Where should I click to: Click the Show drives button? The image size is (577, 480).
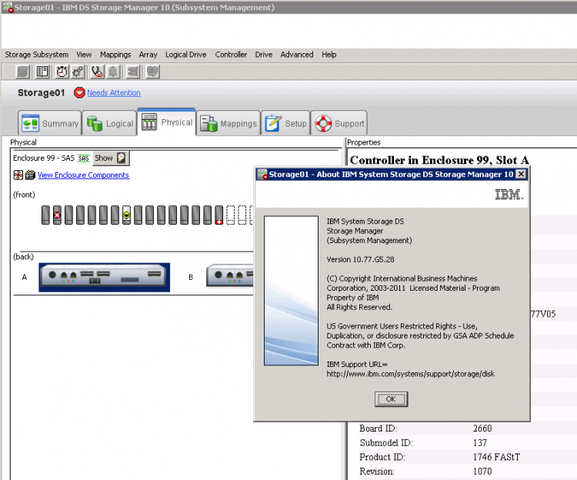111,158
